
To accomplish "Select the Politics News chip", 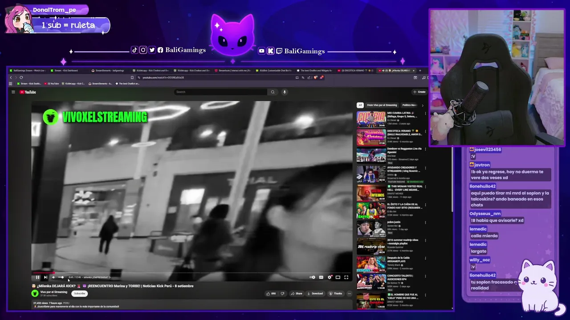I will pos(409,105).
